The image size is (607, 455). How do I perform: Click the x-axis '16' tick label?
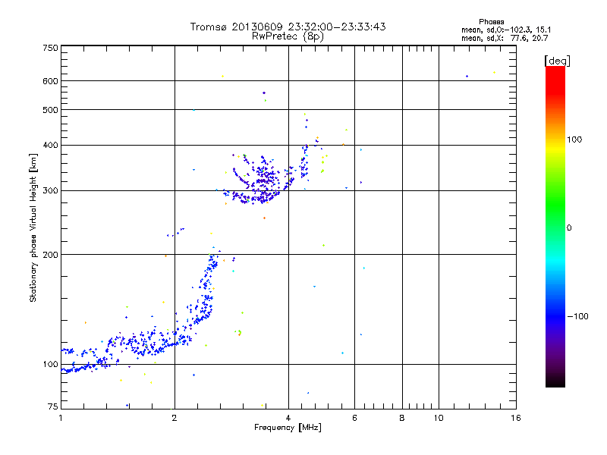[516, 418]
